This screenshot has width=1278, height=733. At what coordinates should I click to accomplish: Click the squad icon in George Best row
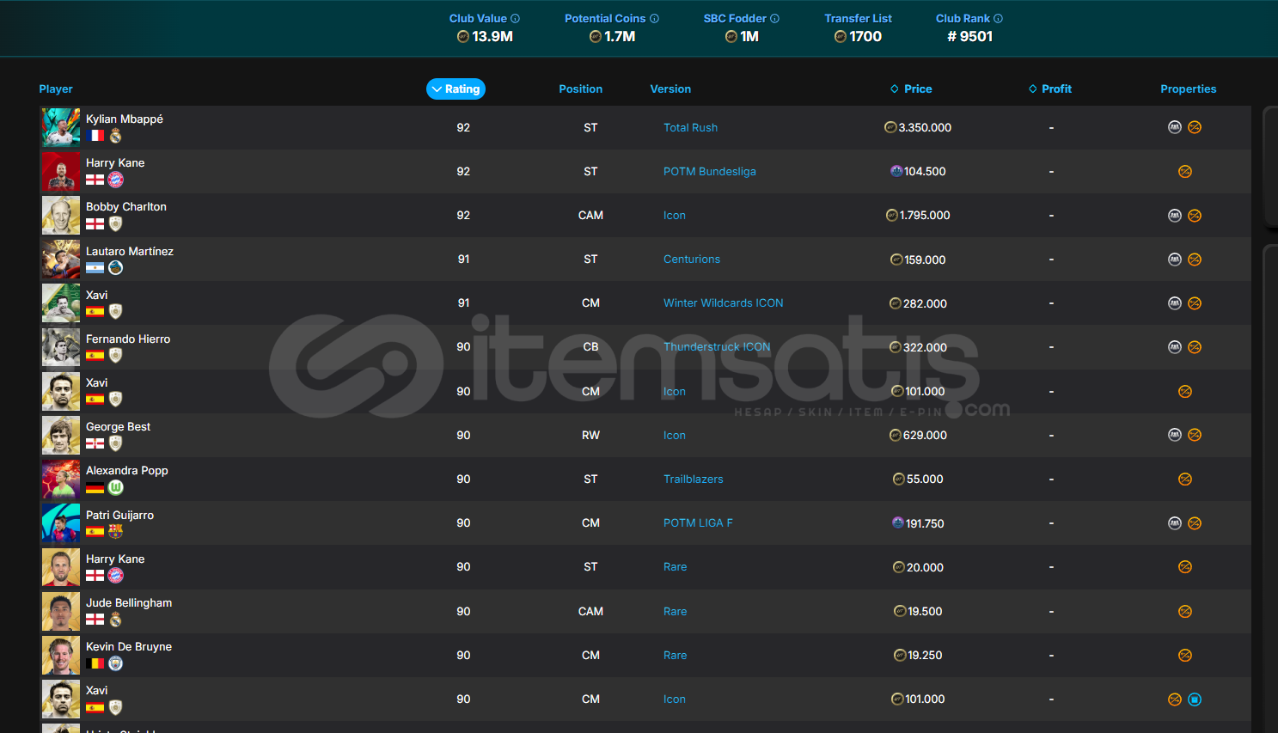coord(1175,435)
